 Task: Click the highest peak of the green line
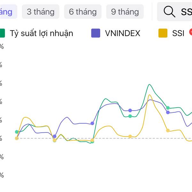click(149, 84)
